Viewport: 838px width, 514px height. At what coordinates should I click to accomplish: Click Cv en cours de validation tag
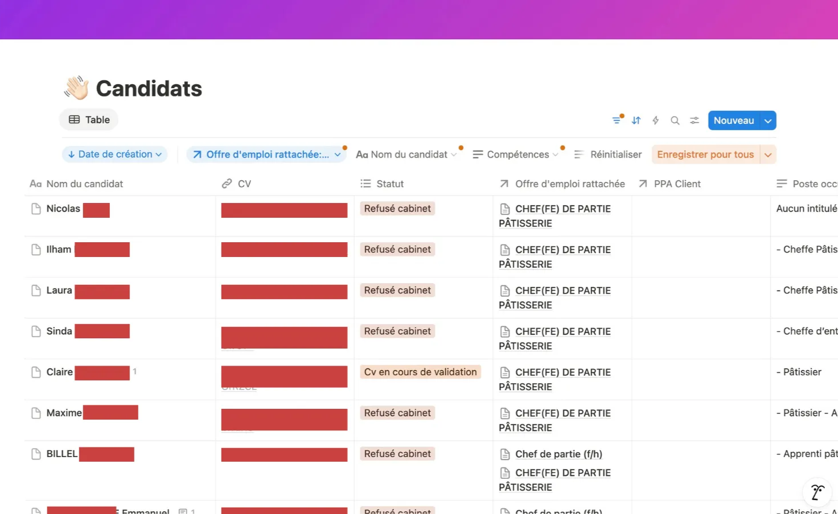click(420, 372)
